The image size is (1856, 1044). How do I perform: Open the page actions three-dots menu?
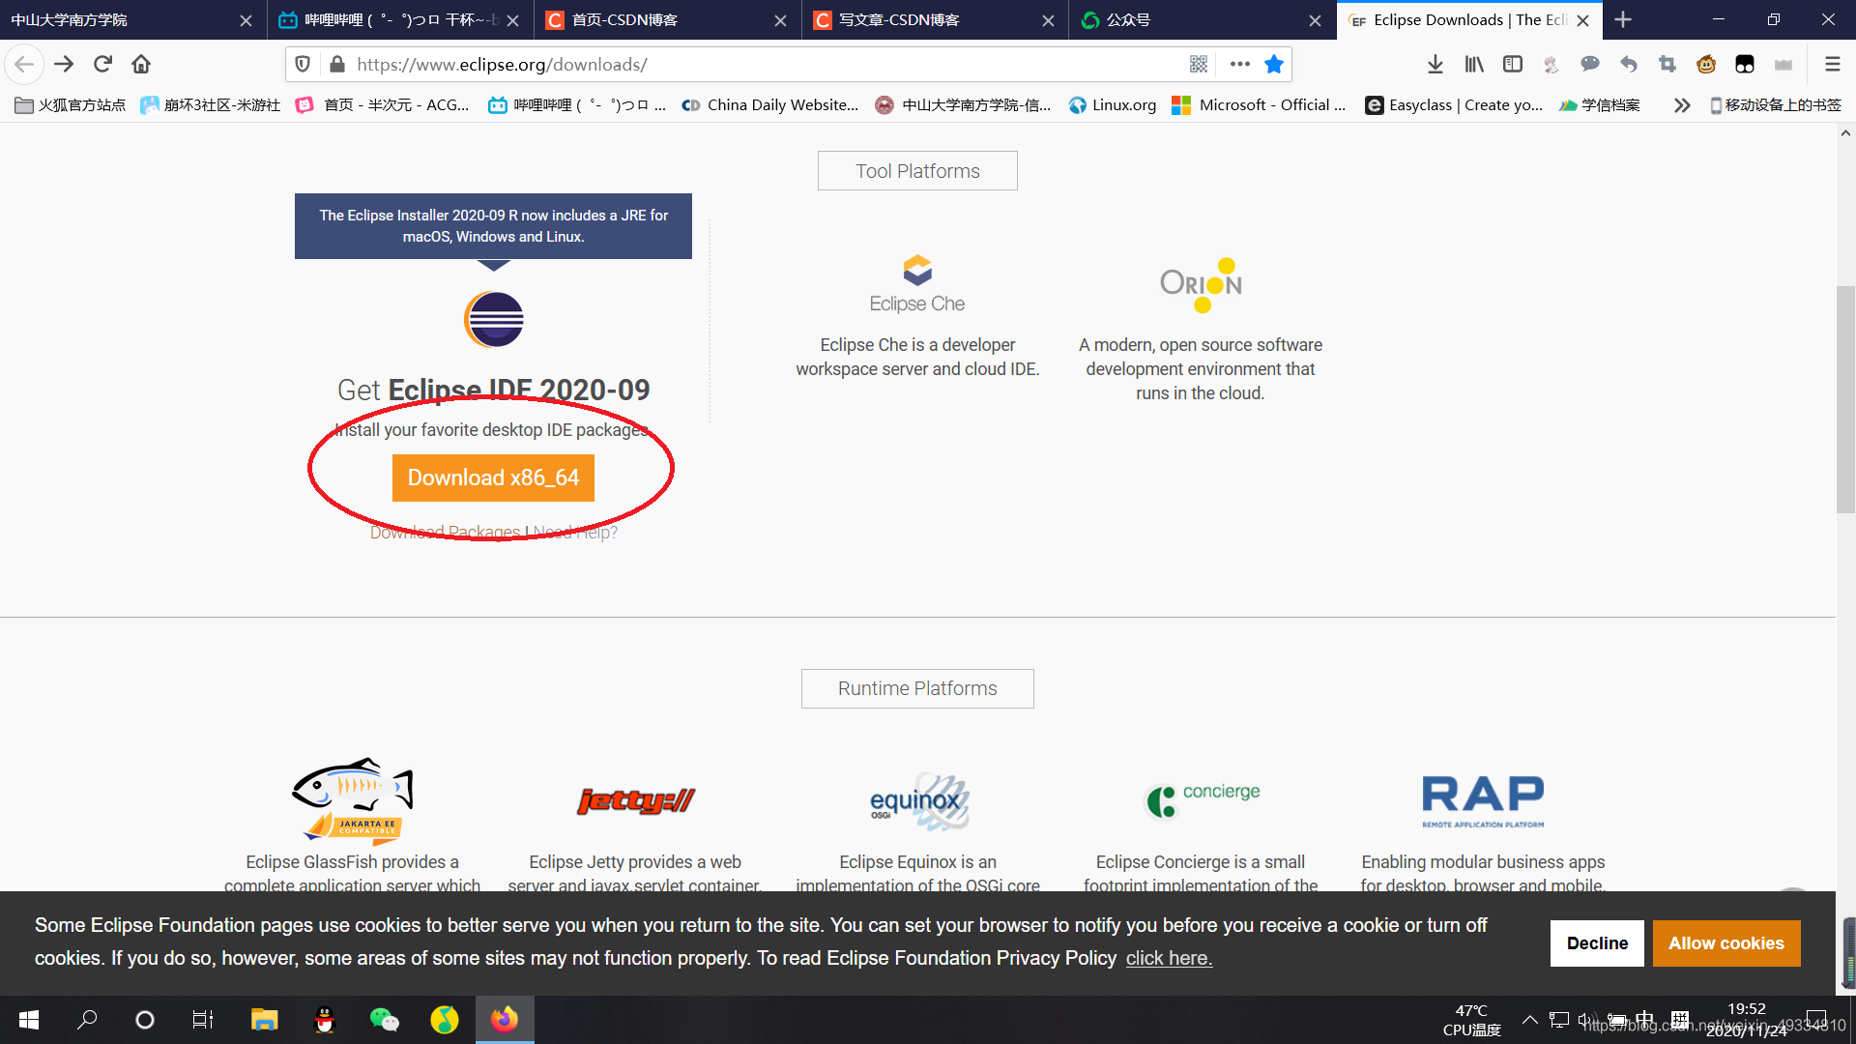(x=1239, y=64)
